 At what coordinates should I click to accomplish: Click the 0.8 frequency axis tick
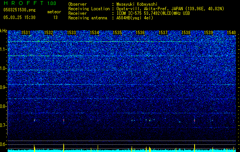[3, 106]
